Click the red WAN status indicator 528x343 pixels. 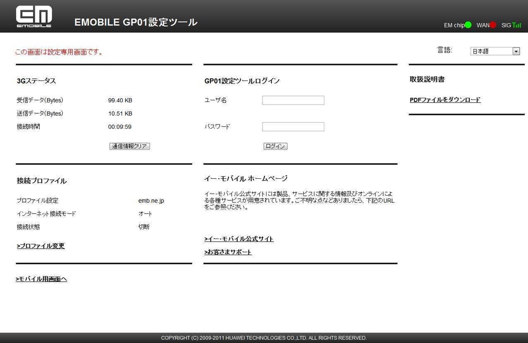click(x=493, y=25)
